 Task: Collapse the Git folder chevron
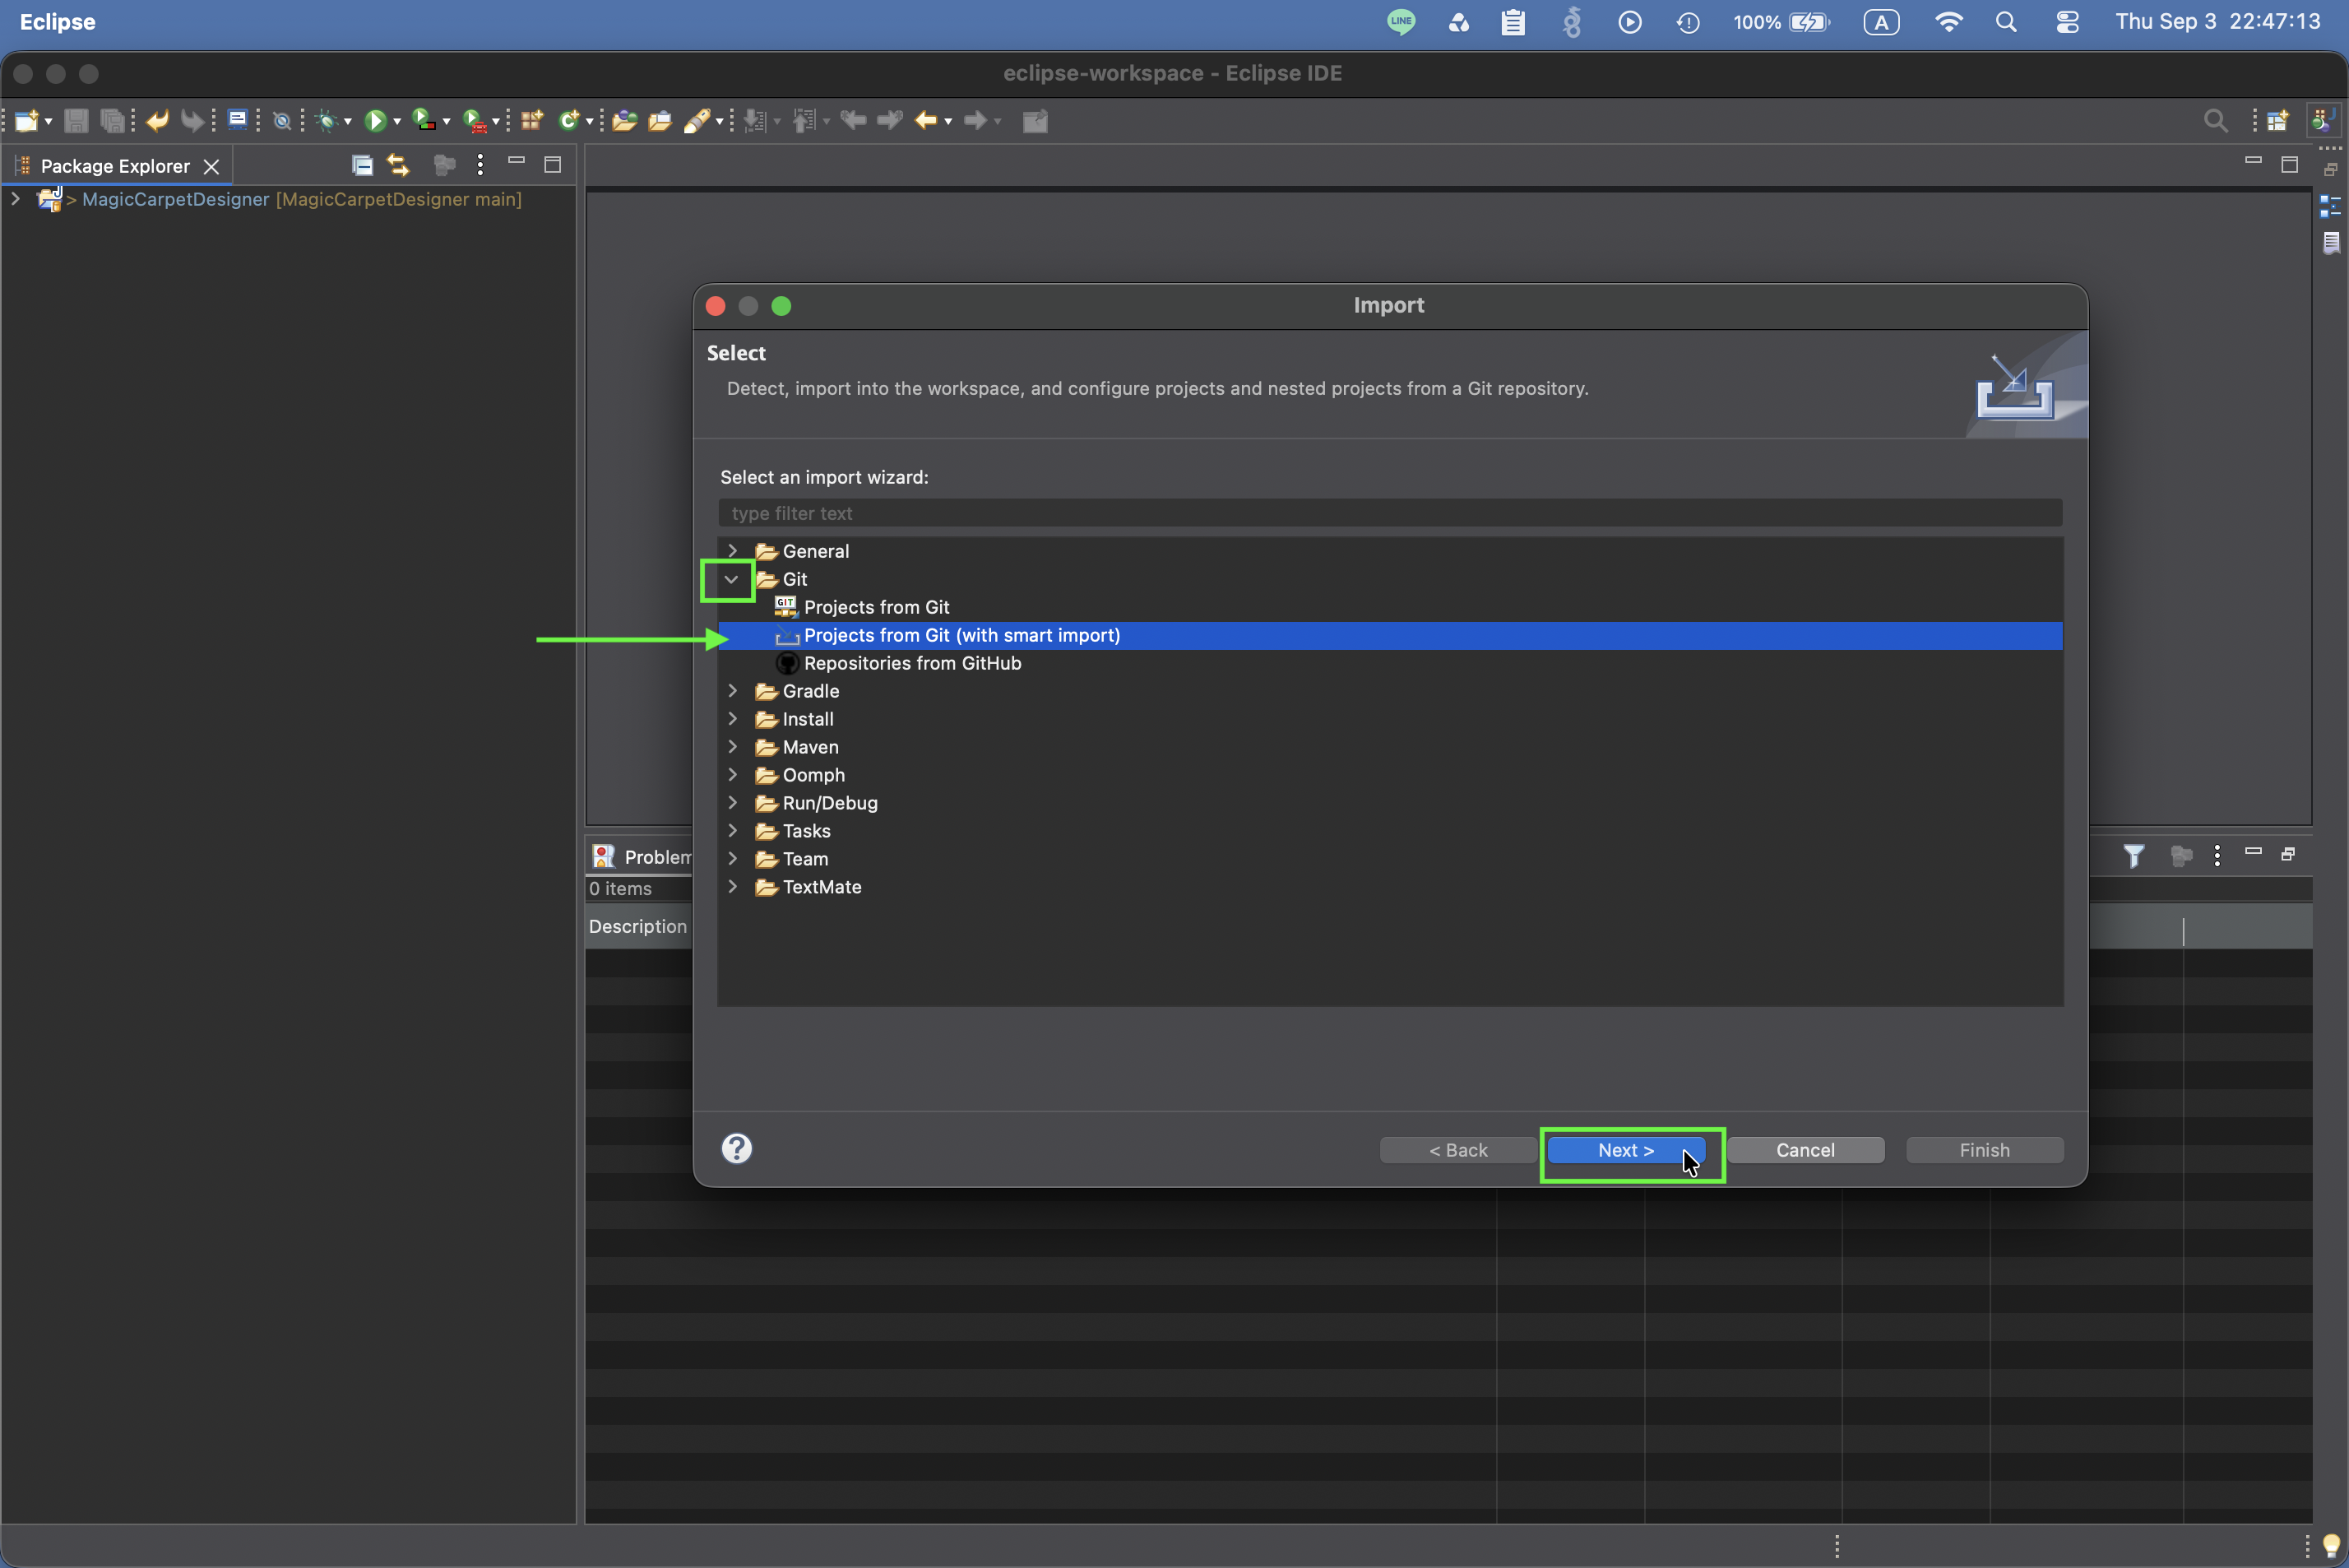coord(732,579)
